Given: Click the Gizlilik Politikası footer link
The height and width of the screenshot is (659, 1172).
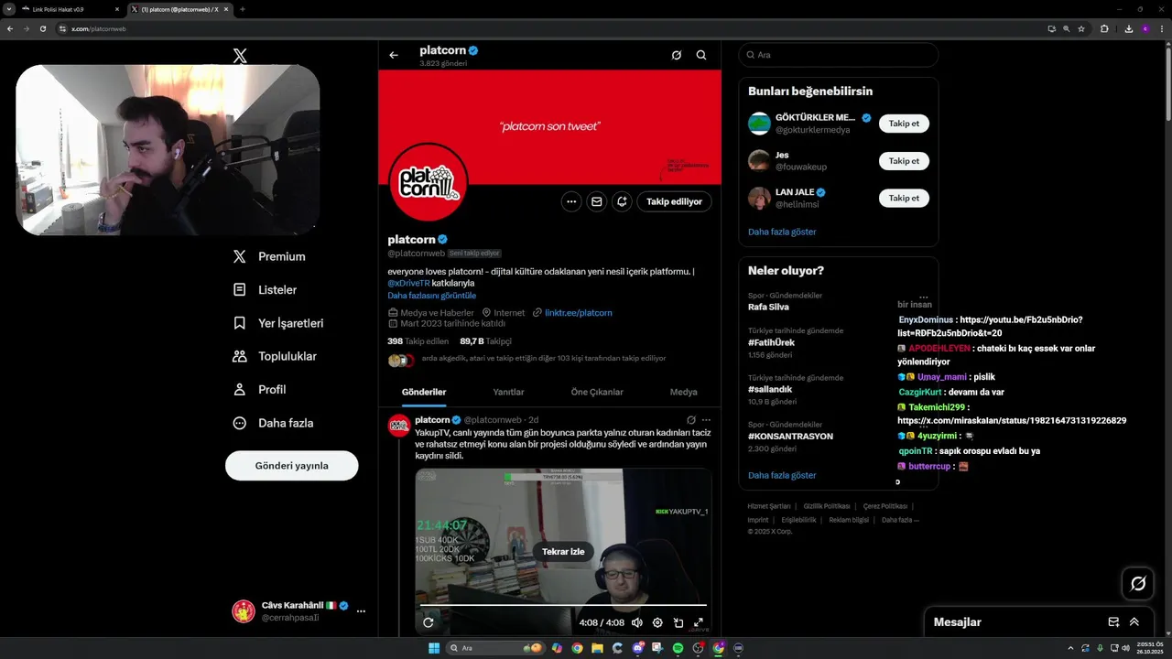Looking at the screenshot, I should point(826,506).
